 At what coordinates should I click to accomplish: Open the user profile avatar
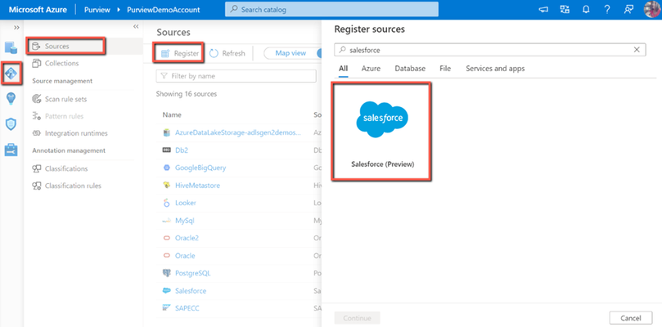coord(652,9)
